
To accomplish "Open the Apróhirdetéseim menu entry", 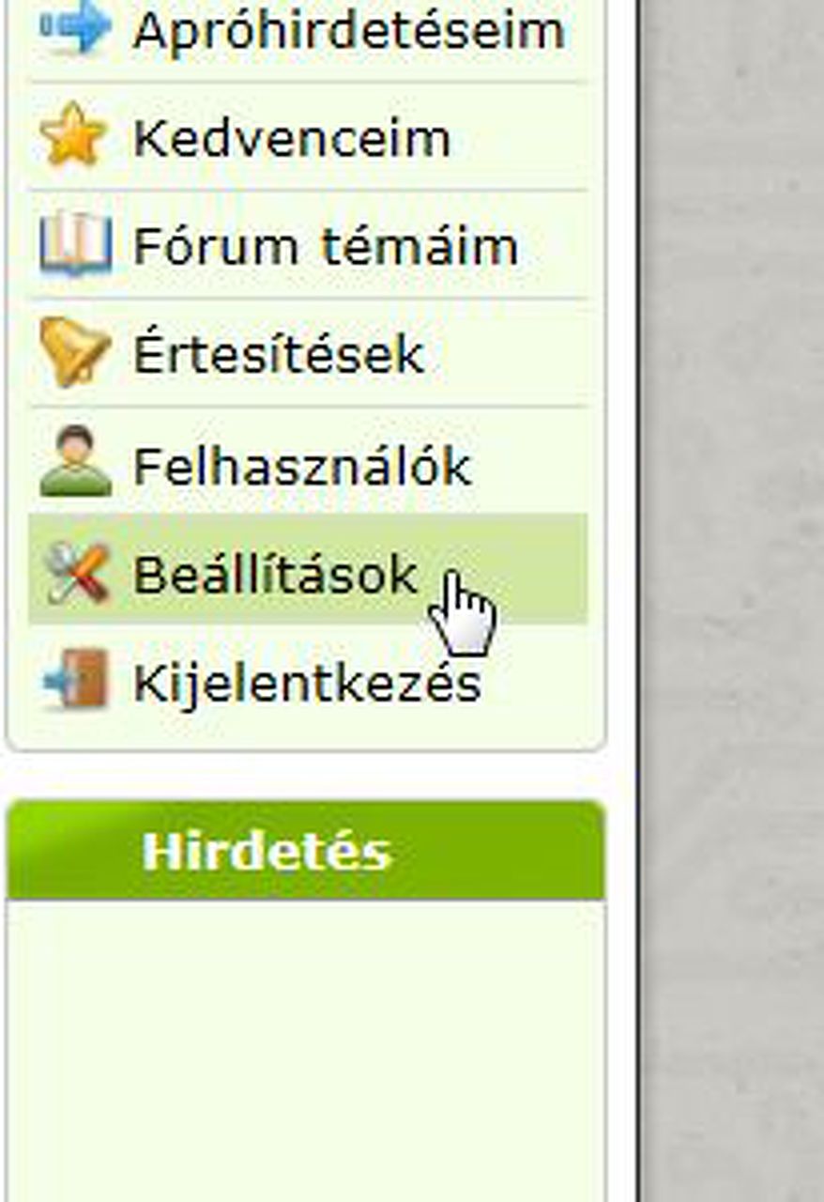I will click(348, 30).
